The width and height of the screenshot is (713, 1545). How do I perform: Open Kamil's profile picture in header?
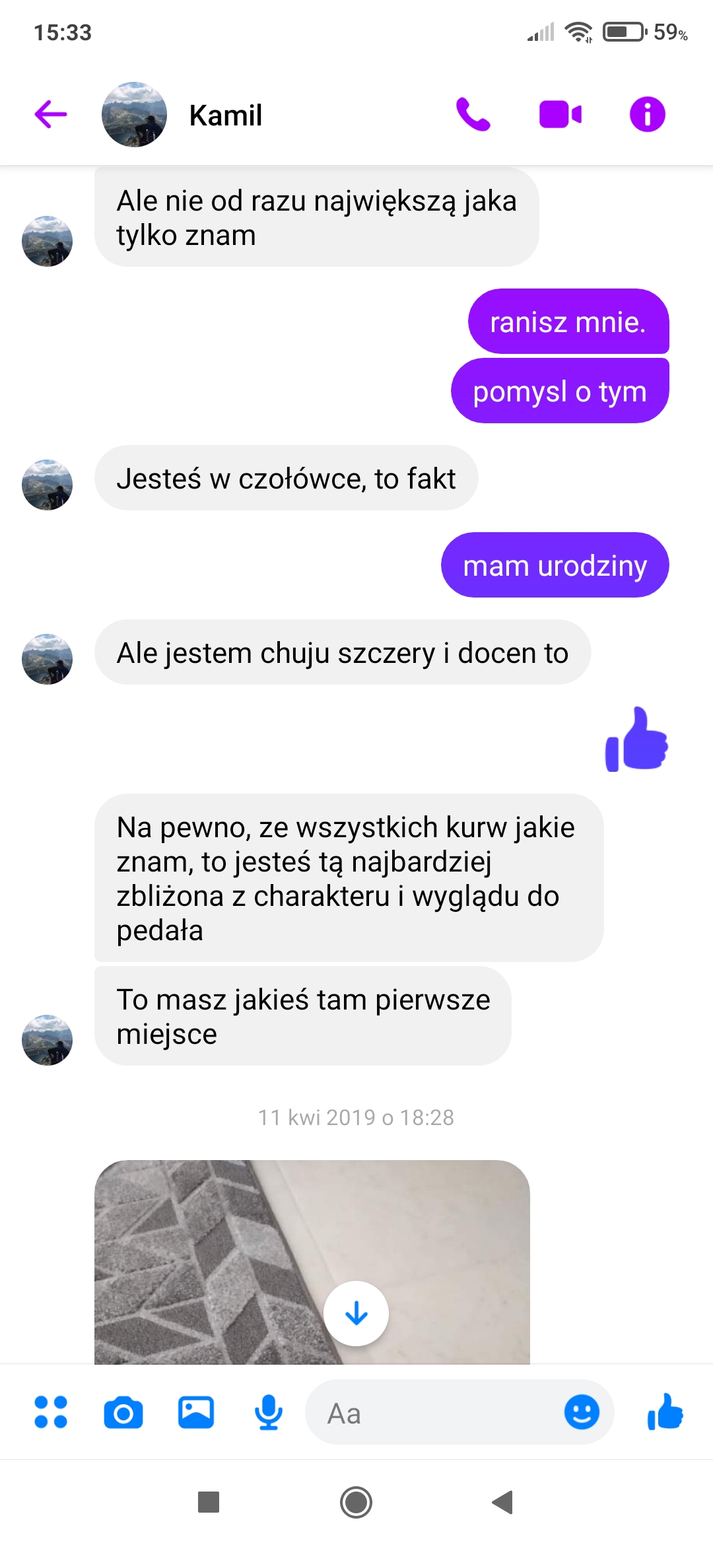click(134, 114)
